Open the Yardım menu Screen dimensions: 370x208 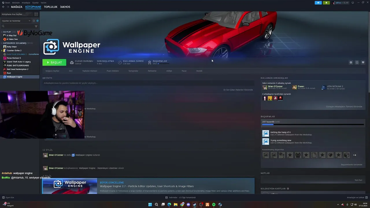tap(43, 3)
